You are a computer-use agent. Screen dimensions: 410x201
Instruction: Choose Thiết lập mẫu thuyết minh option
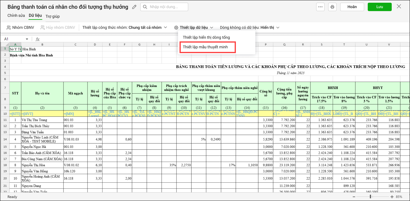205,47
